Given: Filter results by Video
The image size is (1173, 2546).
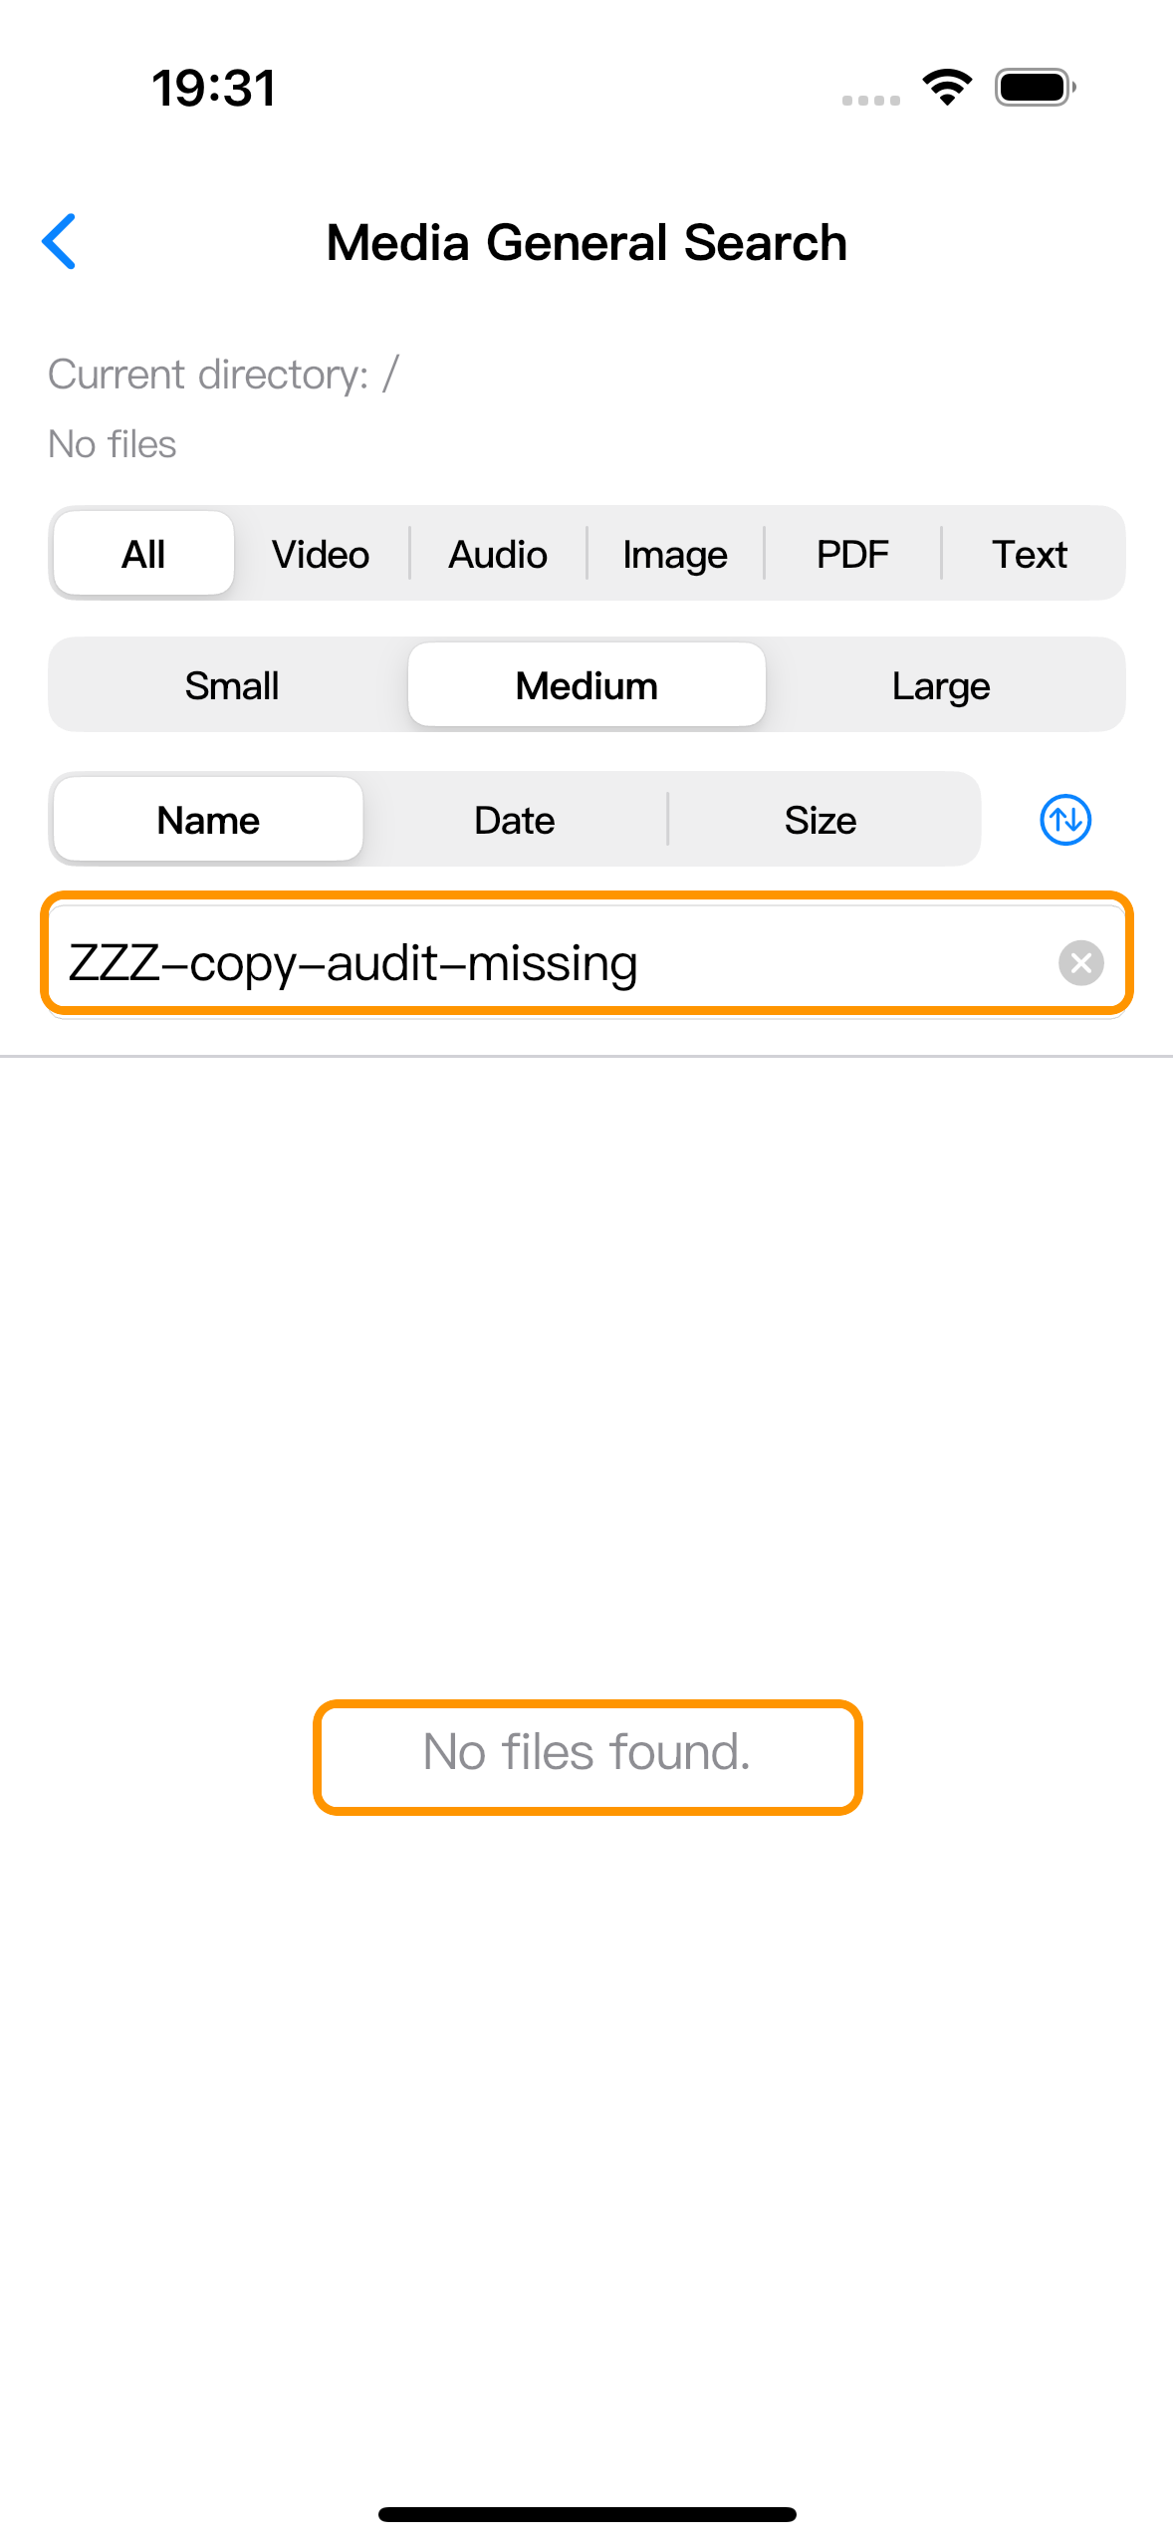Looking at the screenshot, I should click(321, 554).
